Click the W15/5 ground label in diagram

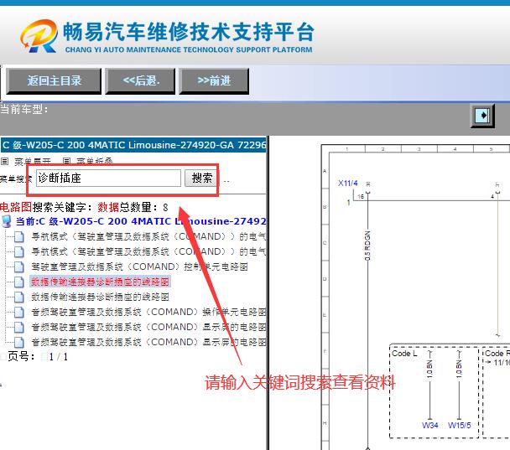tap(459, 426)
